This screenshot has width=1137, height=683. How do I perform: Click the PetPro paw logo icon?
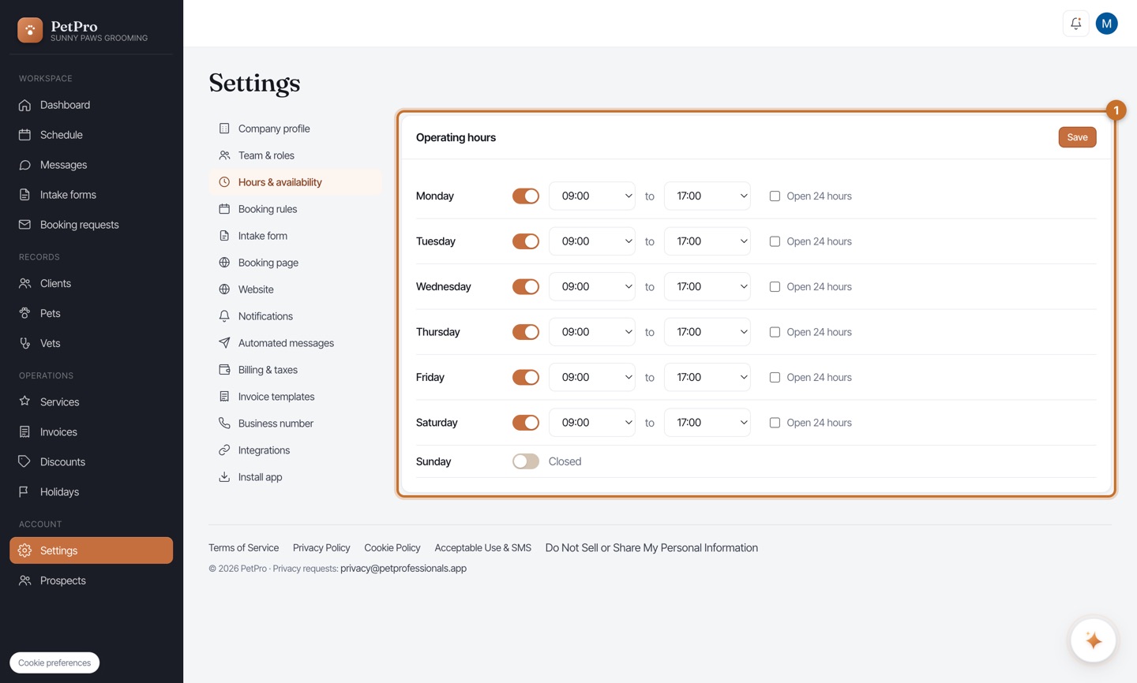30,30
